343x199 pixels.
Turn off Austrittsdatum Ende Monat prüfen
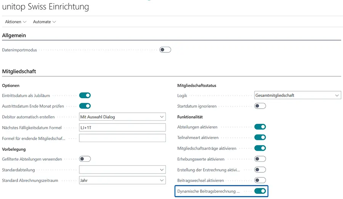(x=85, y=106)
